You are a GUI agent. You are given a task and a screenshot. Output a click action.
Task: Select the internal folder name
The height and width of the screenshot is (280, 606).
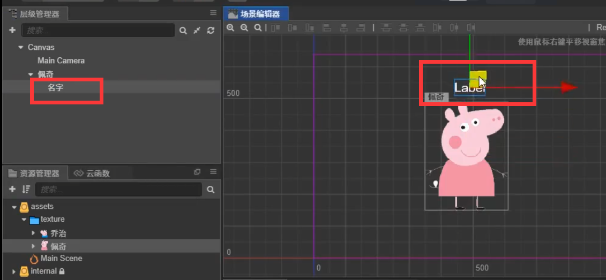(x=44, y=271)
